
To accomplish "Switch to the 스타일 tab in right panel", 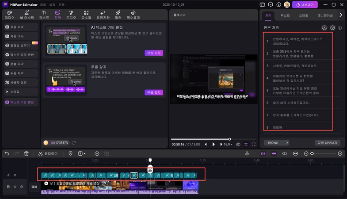I will tap(304, 15).
